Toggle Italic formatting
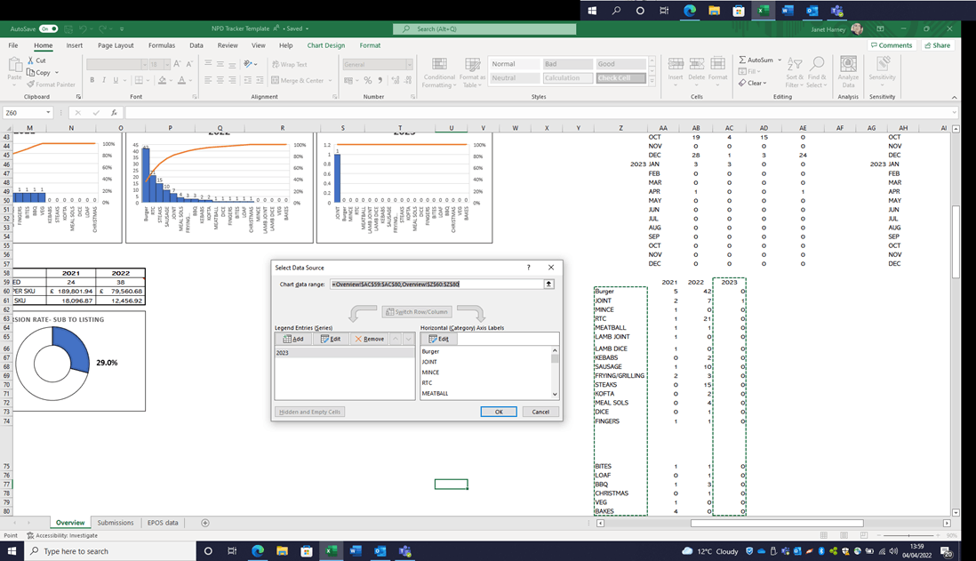Screen dimensions: 976x561 (104, 80)
